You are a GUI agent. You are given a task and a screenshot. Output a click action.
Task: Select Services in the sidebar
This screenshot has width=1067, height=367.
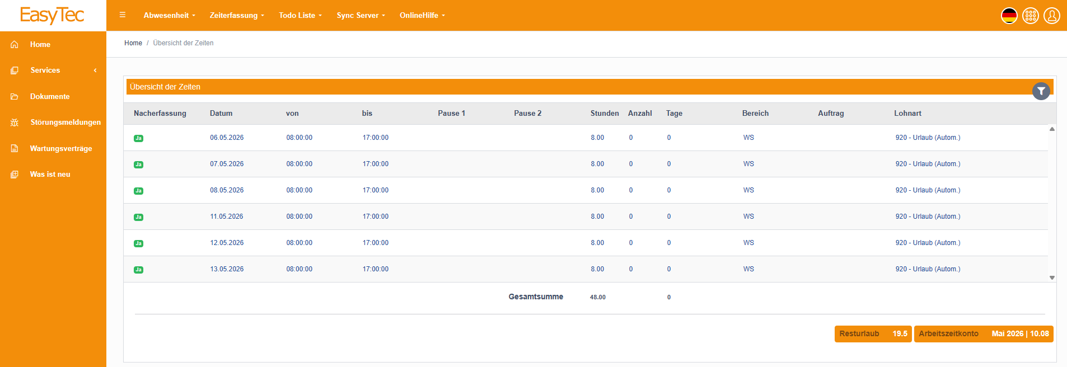(45, 70)
